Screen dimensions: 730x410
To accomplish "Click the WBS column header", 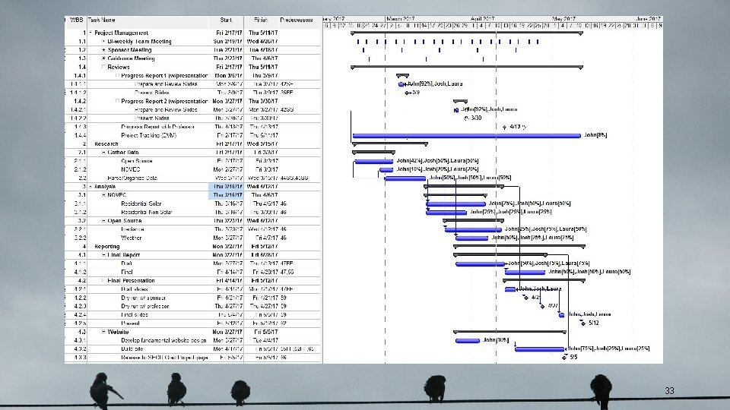I will pyautogui.click(x=76, y=20).
